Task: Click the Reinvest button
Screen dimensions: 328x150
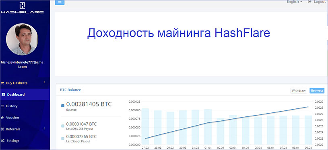Action: tap(317, 91)
